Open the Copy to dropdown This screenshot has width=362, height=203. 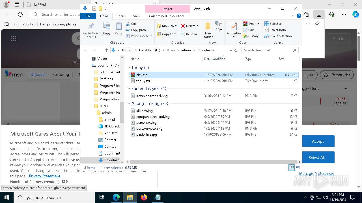(167, 34)
